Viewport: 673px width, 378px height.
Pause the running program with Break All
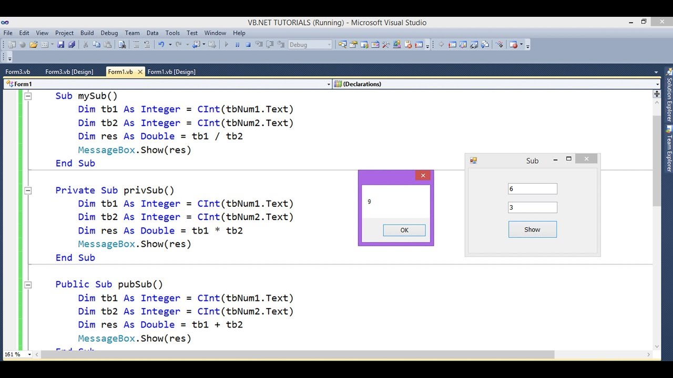pos(238,45)
